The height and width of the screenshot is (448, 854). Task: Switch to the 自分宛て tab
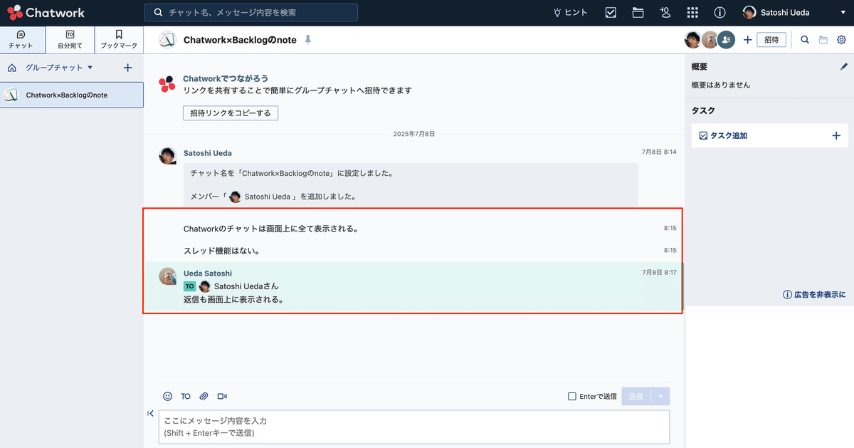click(x=70, y=39)
